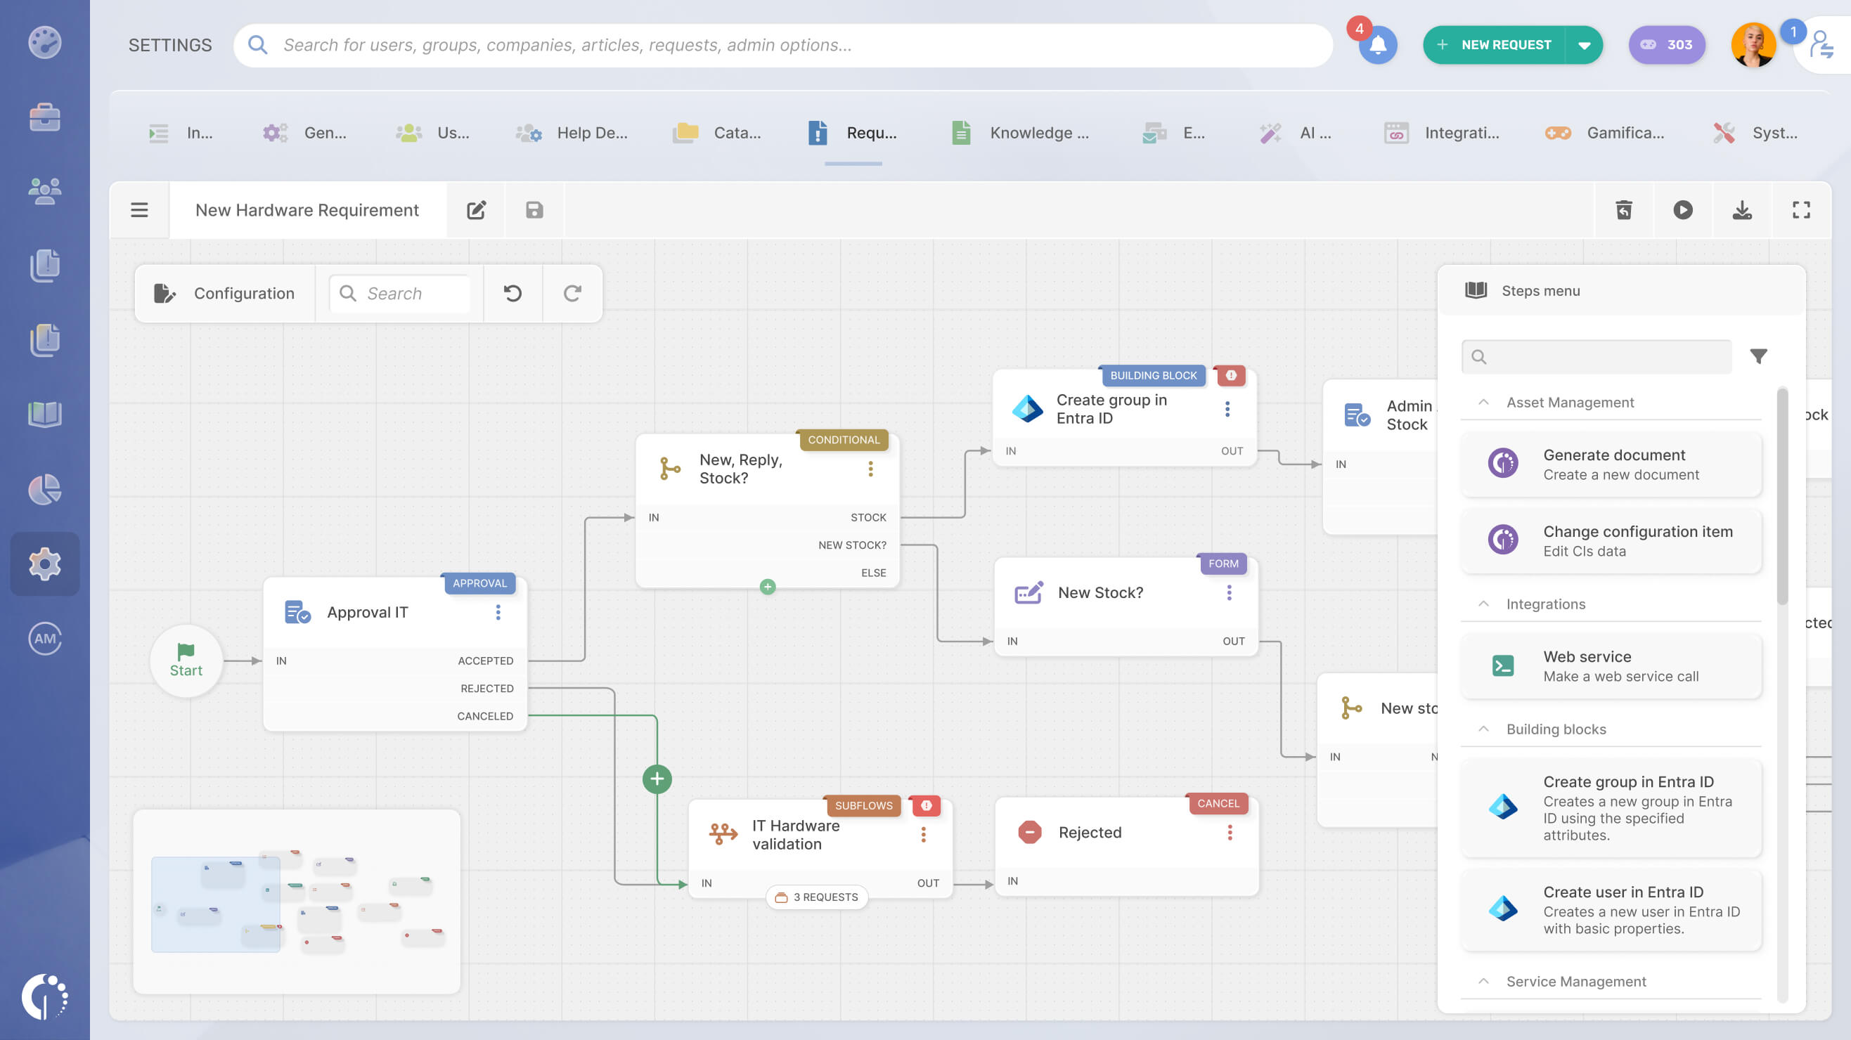The image size is (1851, 1040).
Task: Add a step using the green plus icon
Action: pos(656,778)
